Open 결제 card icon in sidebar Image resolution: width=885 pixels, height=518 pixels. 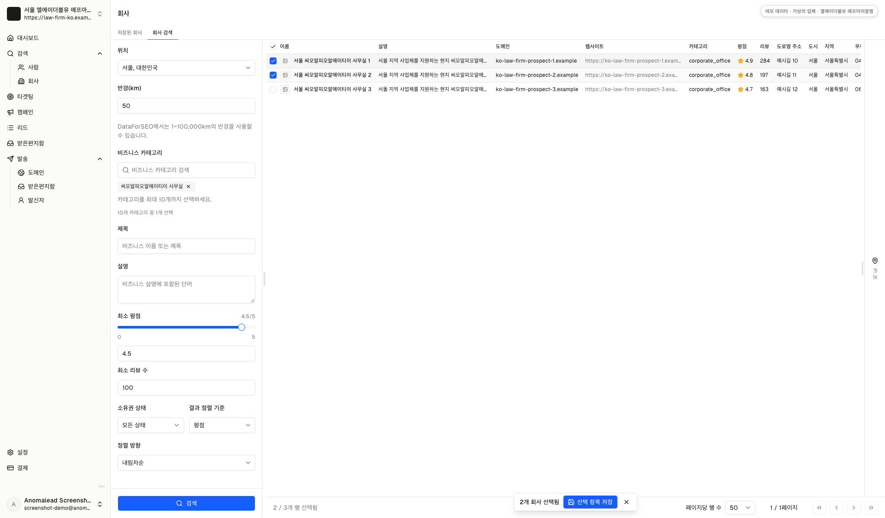[x=10, y=468]
